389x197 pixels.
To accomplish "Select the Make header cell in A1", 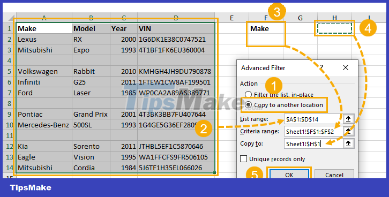I will [x=44, y=28].
